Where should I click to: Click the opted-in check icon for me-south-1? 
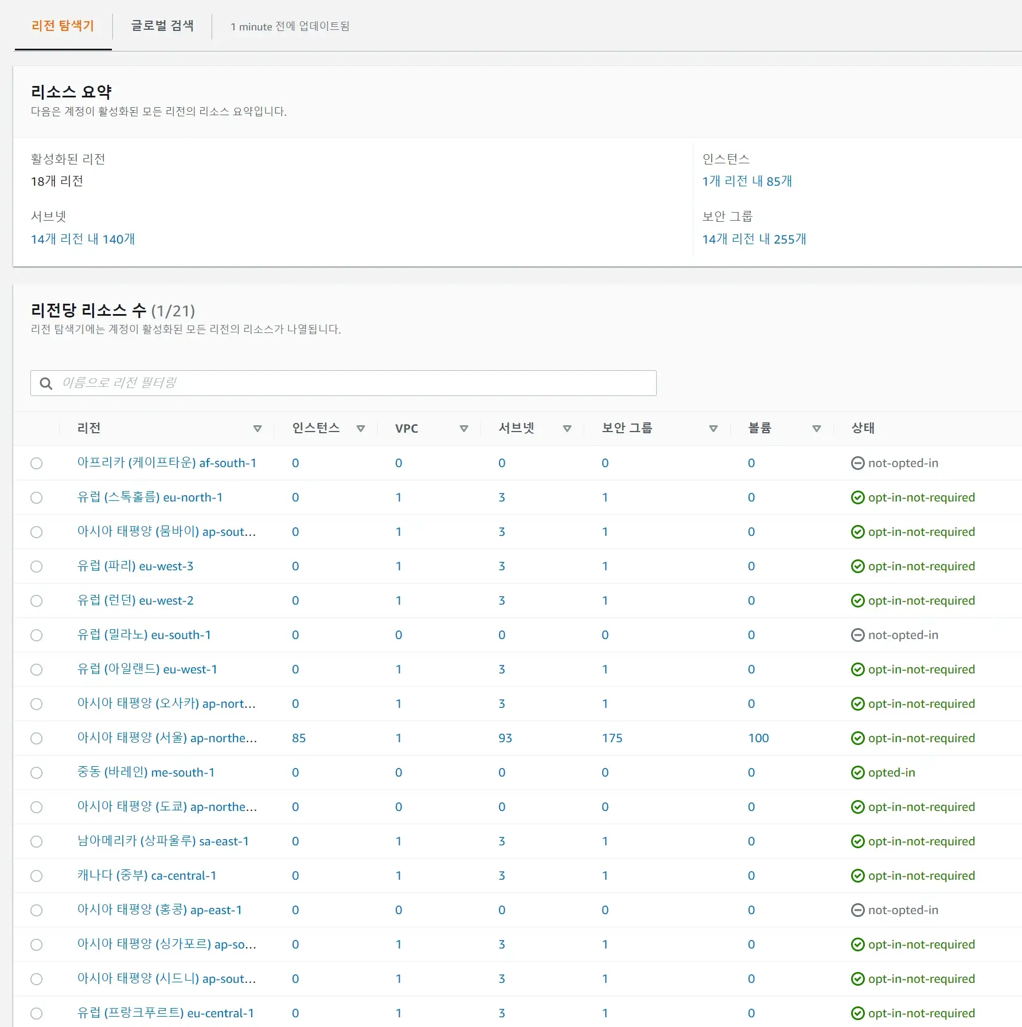857,773
